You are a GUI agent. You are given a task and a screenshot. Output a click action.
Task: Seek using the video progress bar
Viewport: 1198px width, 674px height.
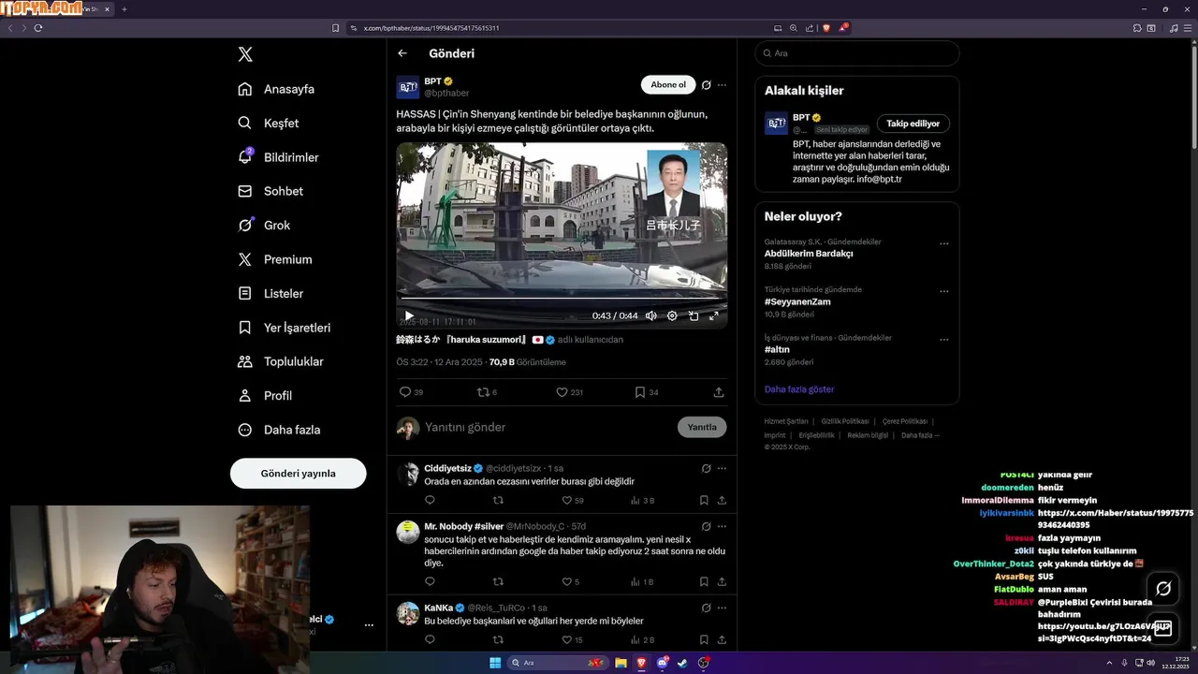tap(562, 299)
